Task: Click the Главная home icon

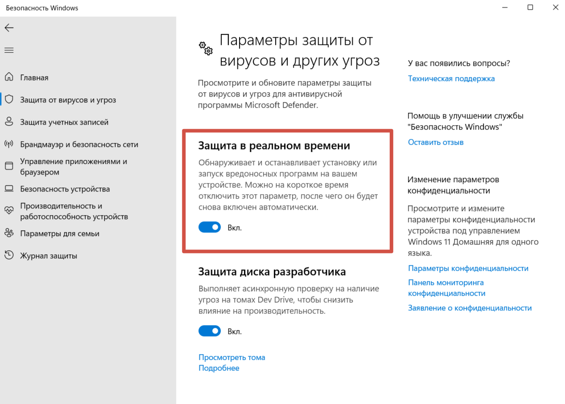Action: tap(9, 77)
